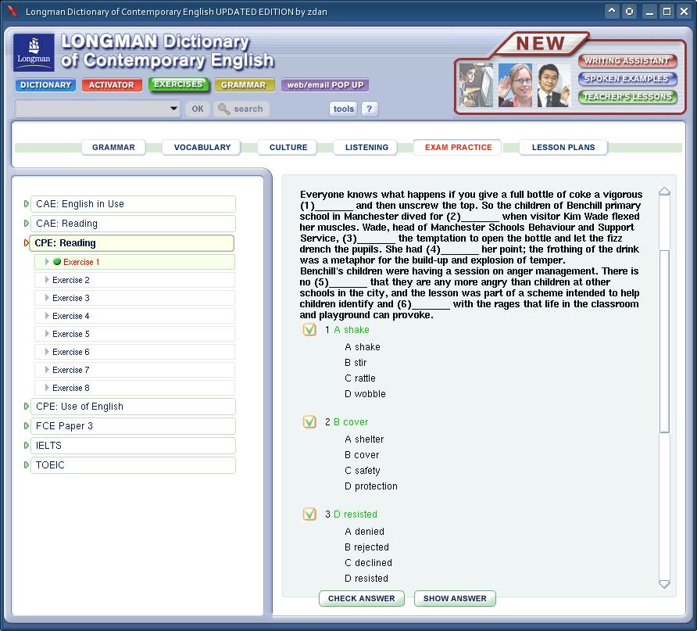Choose answer option B rejected
697x631 pixels.
point(366,547)
